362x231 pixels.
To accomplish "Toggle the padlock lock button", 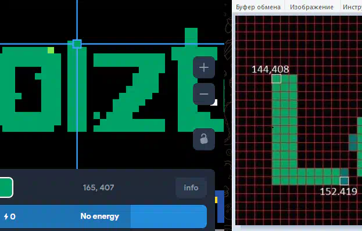I will pos(204,139).
